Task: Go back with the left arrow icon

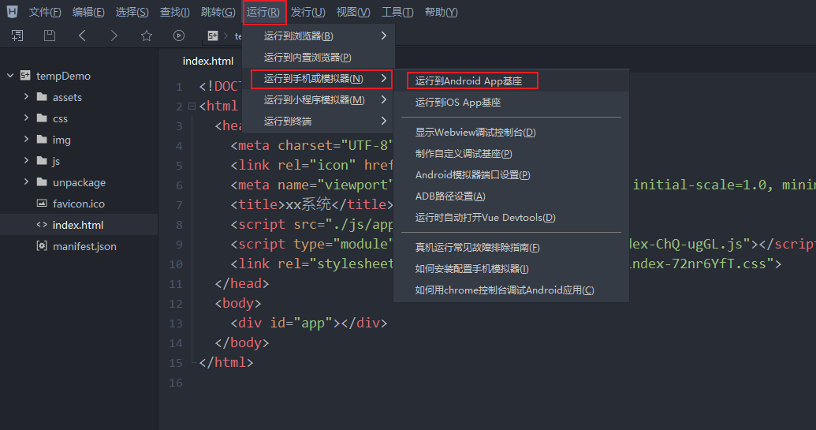Action: [x=82, y=36]
